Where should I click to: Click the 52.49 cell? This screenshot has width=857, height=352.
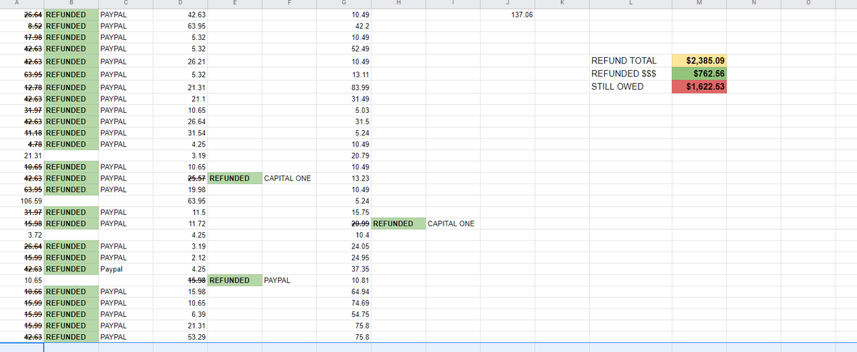[x=344, y=49]
